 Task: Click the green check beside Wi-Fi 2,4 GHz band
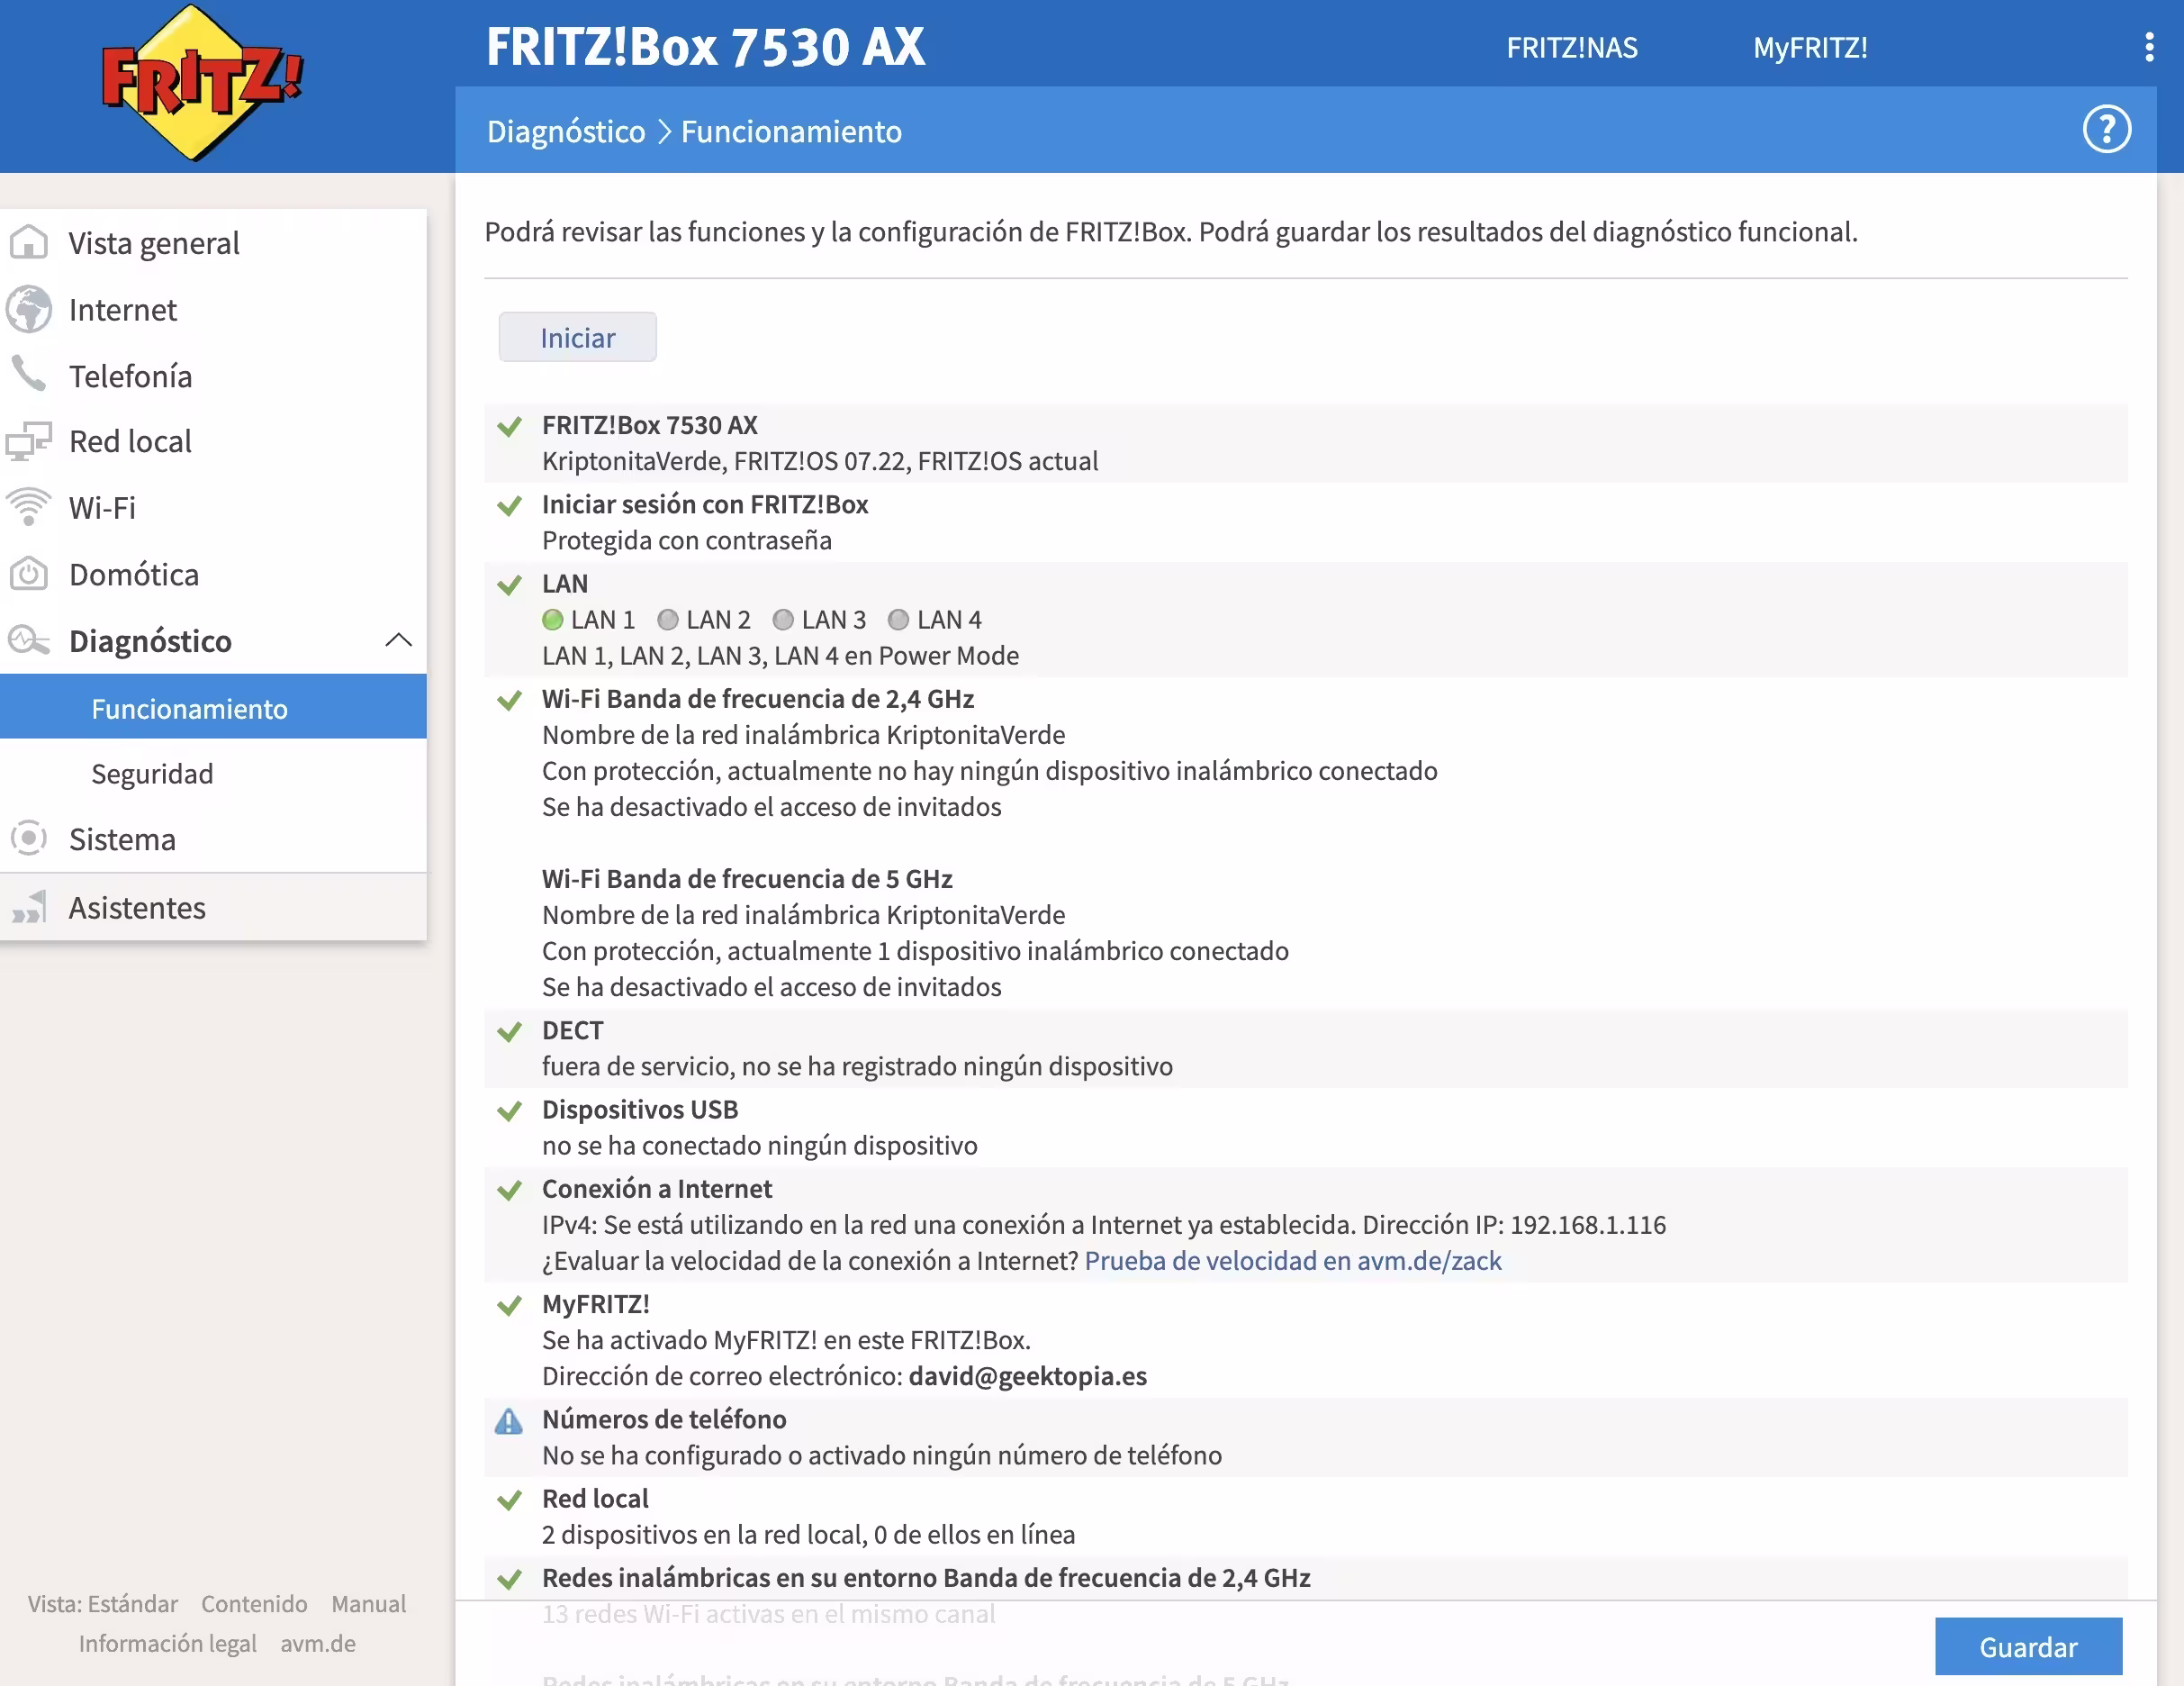point(510,701)
